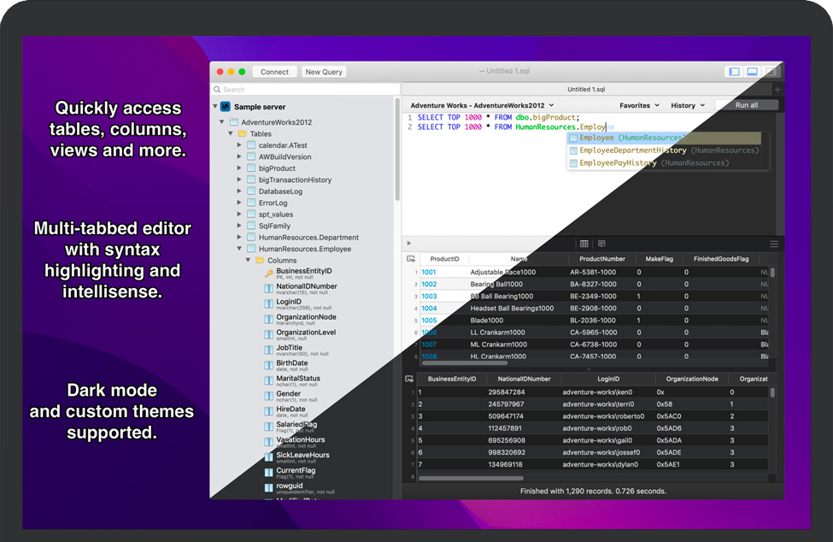Click the HireDate column icon
833x542 pixels.
[269, 411]
